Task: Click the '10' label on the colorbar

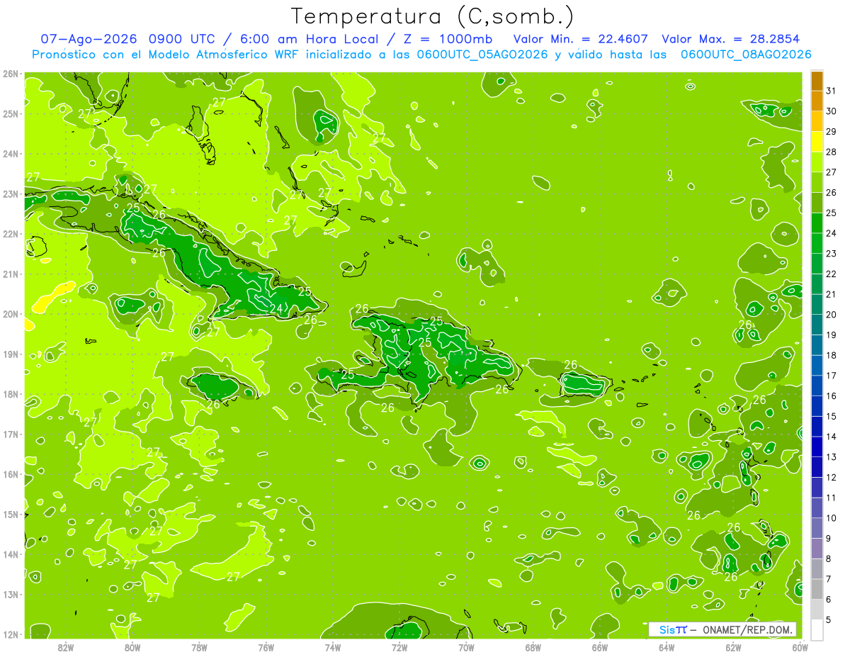Action: tap(832, 518)
